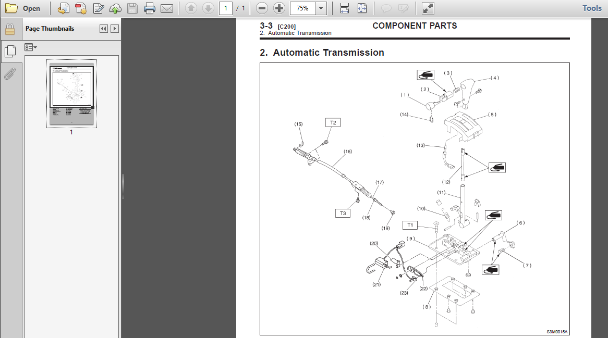Screen dimensions: 608x338
Task: Select page 1 thumbnail
Action: (x=72, y=94)
